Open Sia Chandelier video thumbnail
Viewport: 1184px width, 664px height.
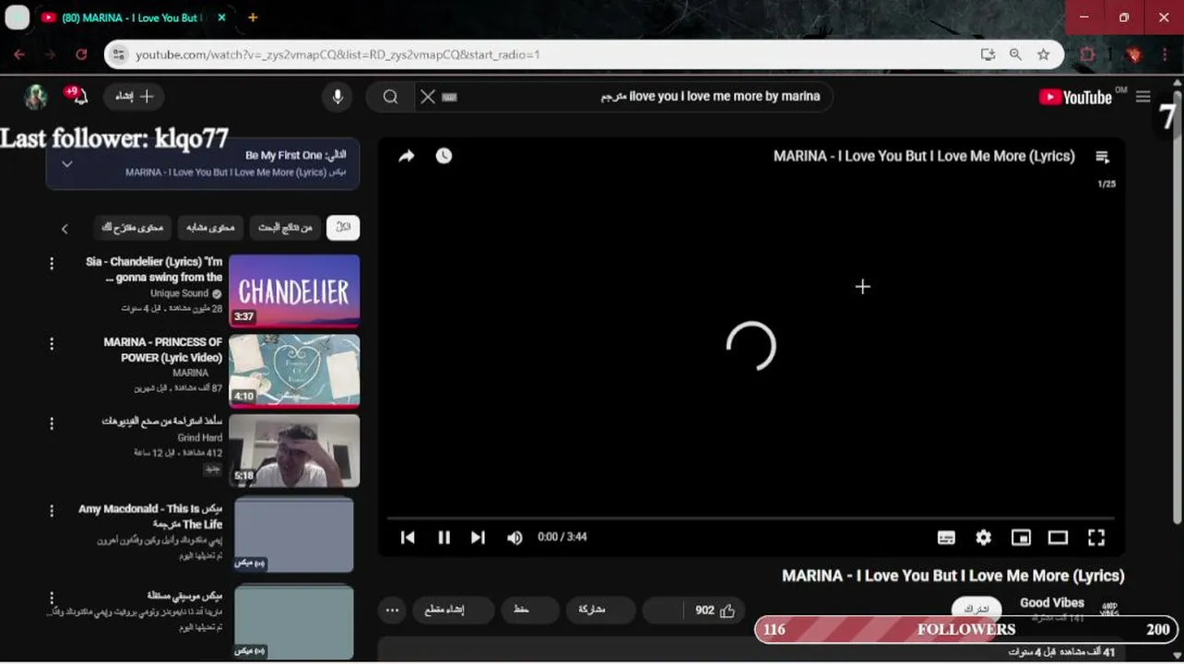294,290
